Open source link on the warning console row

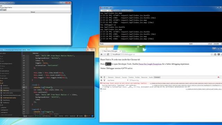(186, 83)
